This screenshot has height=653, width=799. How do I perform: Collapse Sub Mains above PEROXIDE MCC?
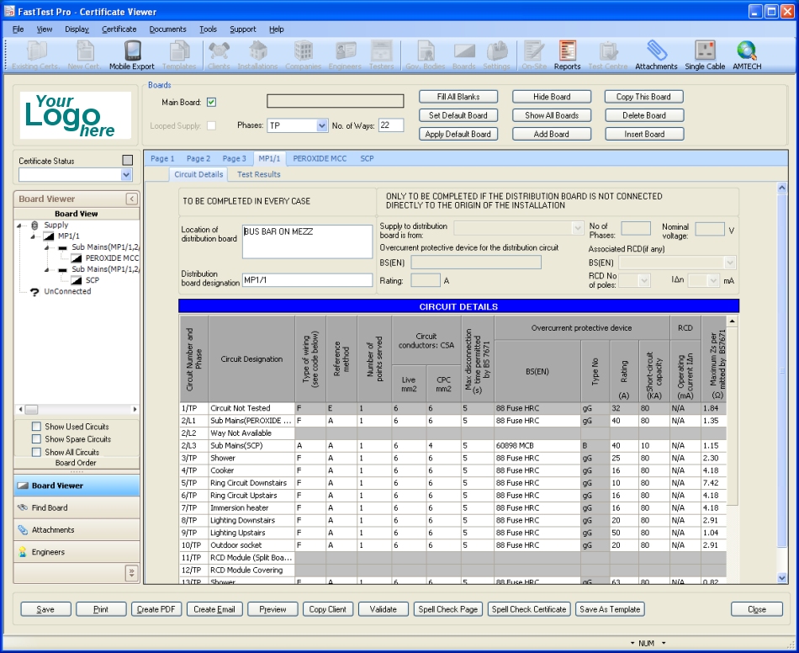[x=46, y=247]
